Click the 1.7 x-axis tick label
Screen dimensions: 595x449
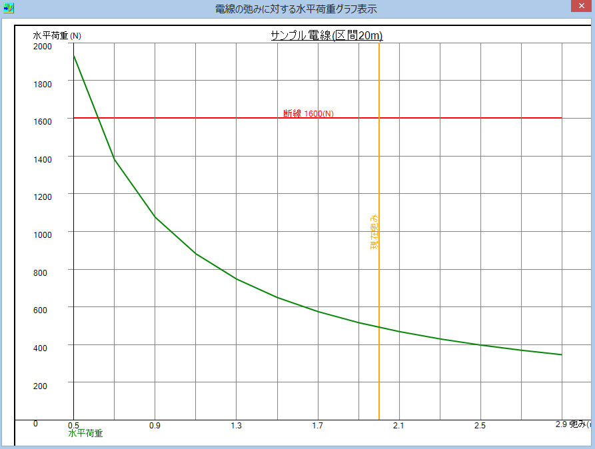[317, 425]
